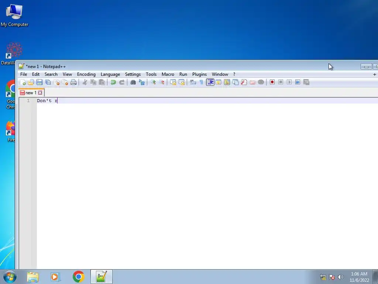
Task: Save the document with the Save icon
Action: point(39,82)
